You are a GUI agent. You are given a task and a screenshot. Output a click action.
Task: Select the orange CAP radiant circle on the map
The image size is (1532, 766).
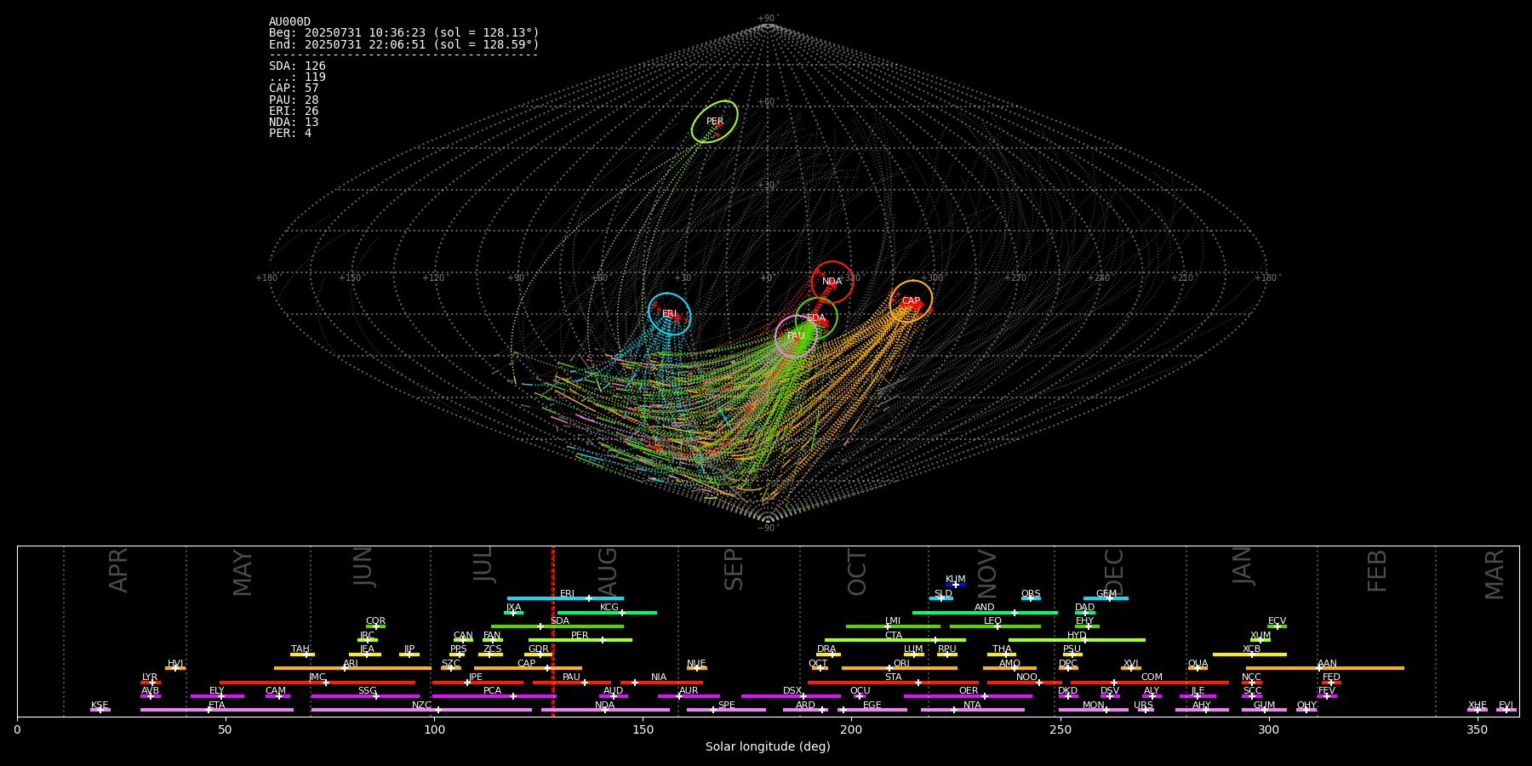911,301
